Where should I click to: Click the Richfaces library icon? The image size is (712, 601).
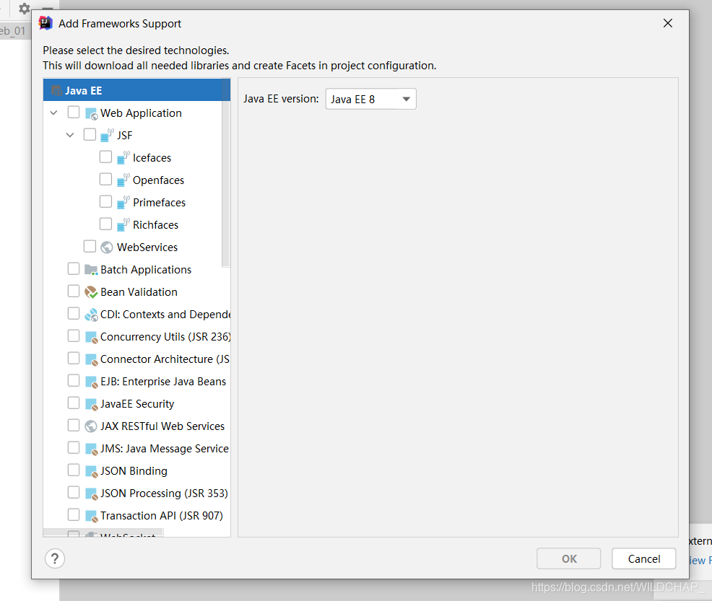[123, 224]
